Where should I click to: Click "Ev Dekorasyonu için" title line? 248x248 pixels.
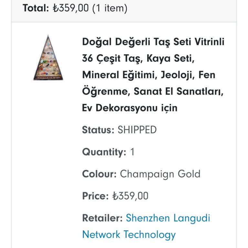click(x=130, y=108)
